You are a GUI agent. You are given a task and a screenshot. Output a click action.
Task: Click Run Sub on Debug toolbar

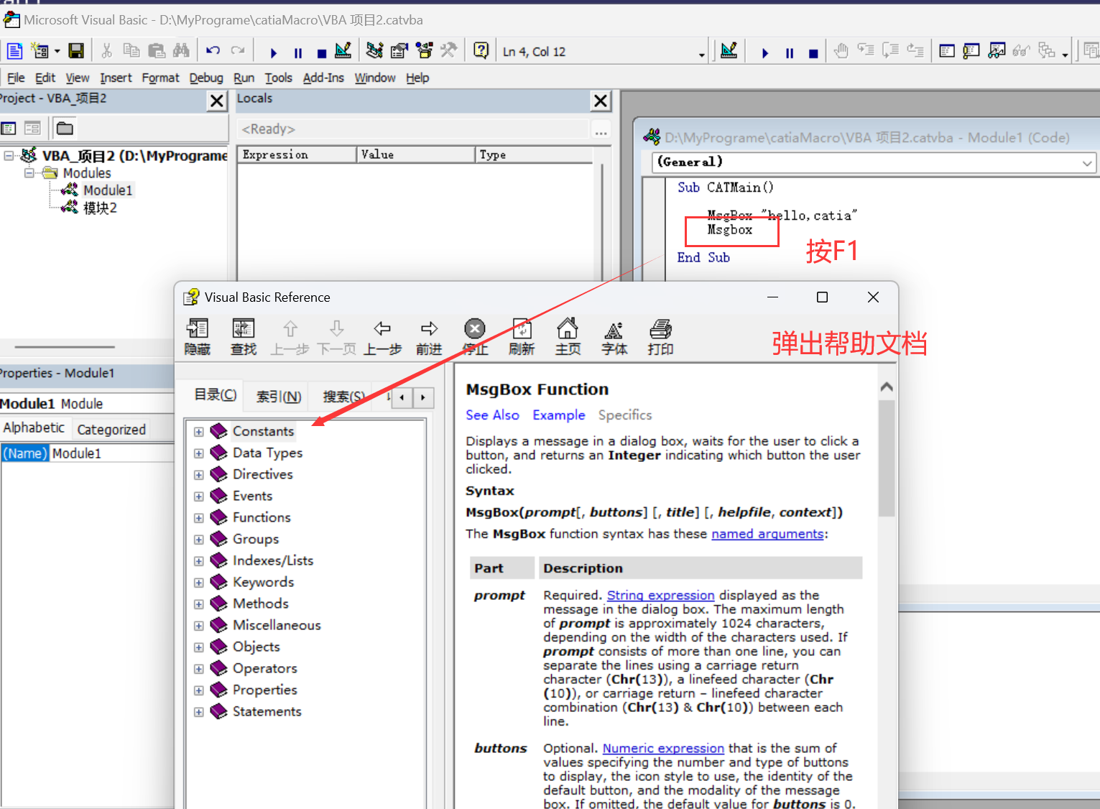tap(765, 52)
